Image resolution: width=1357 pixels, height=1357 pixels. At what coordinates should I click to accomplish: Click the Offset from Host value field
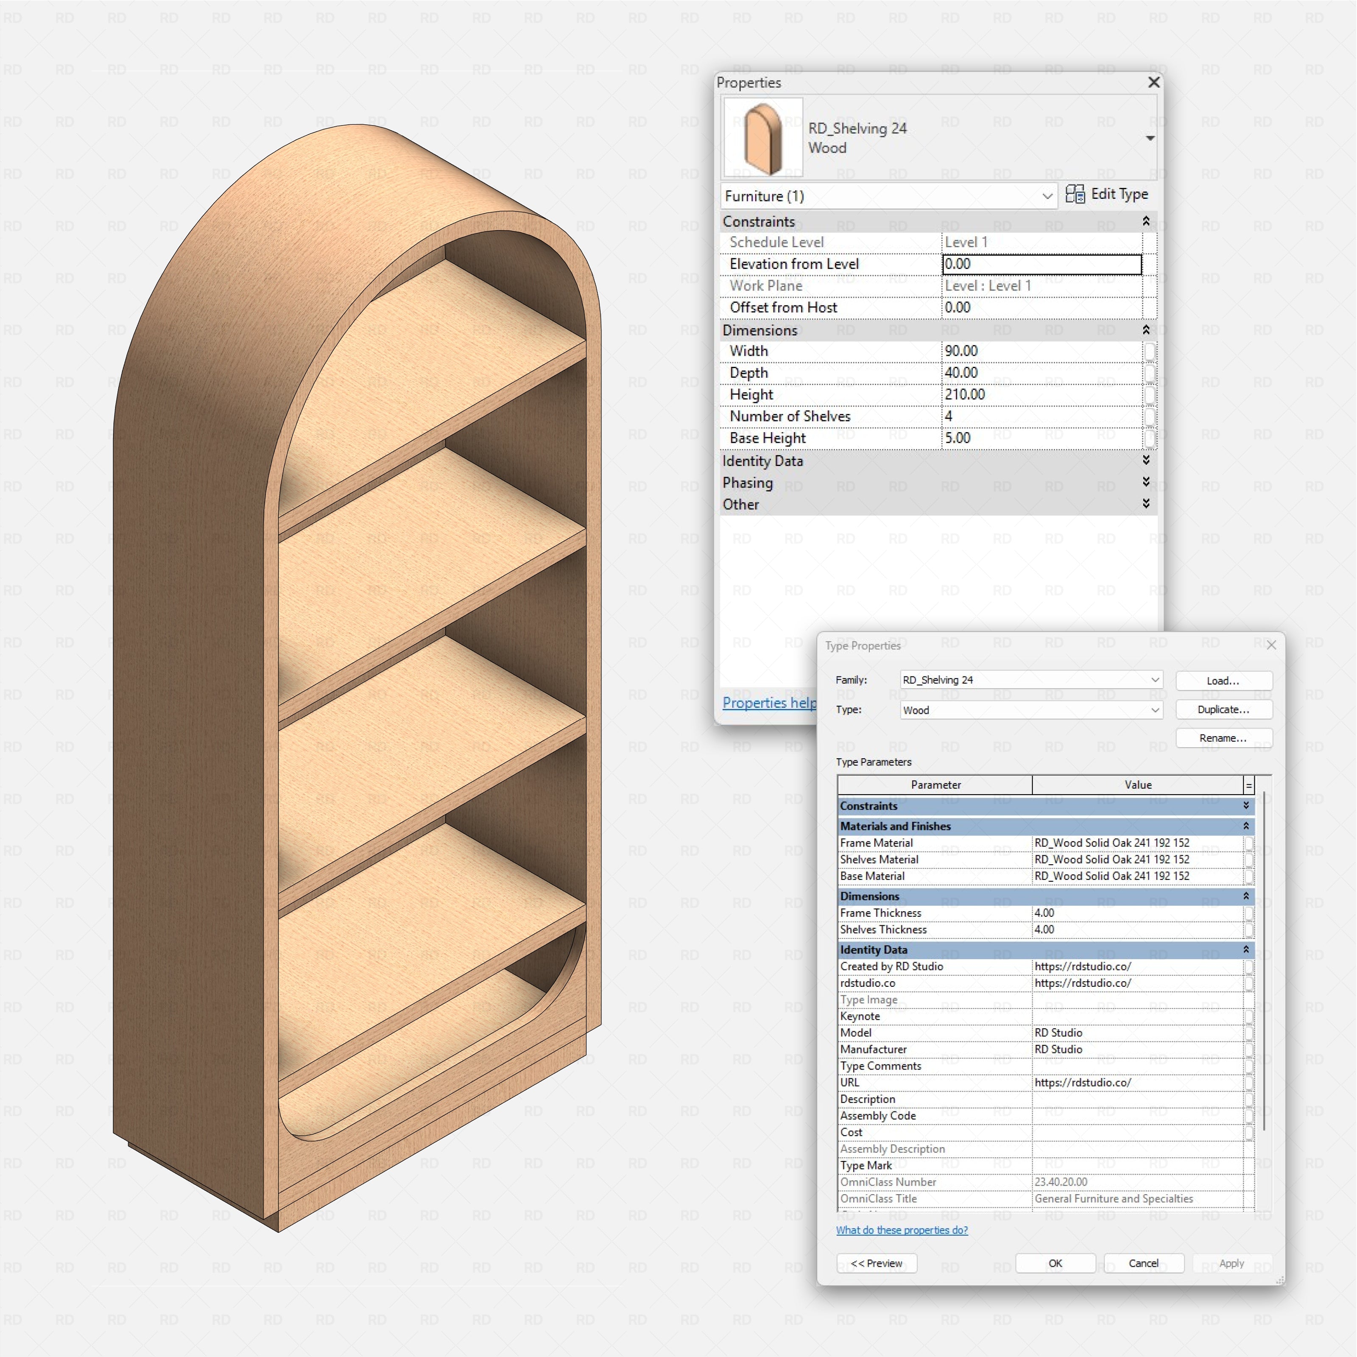pos(1041,307)
